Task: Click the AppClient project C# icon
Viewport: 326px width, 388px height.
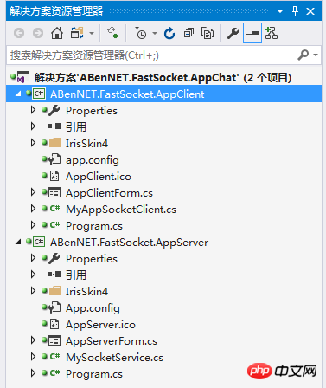Action: pos(39,94)
